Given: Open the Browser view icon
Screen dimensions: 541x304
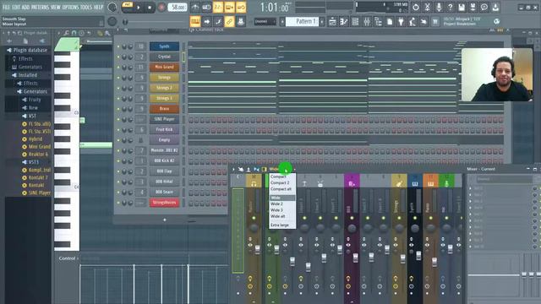Looking at the screenshot, I should (378, 21).
